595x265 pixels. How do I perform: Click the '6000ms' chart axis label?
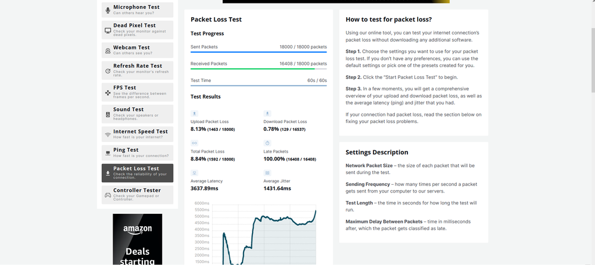click(203, 203)
